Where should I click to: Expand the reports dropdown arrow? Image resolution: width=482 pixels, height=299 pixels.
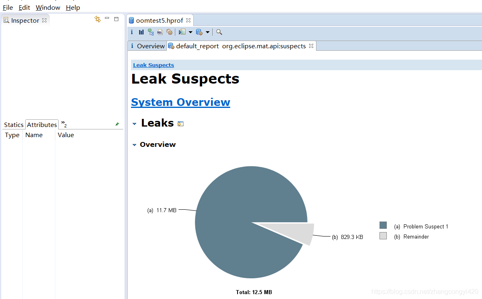coord(190,32)
